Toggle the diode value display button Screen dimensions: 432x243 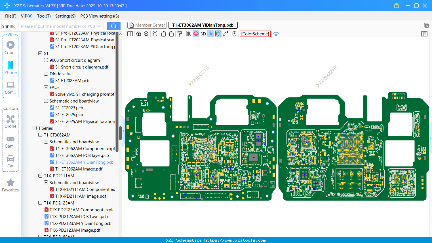coord(210,34)
